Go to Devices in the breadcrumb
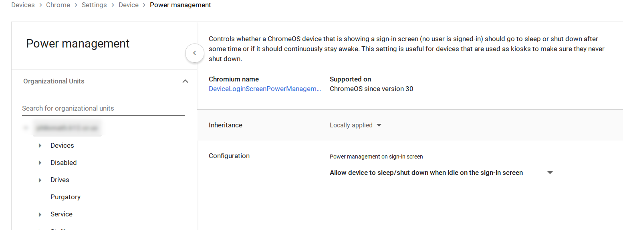 (x=23, y=5)
